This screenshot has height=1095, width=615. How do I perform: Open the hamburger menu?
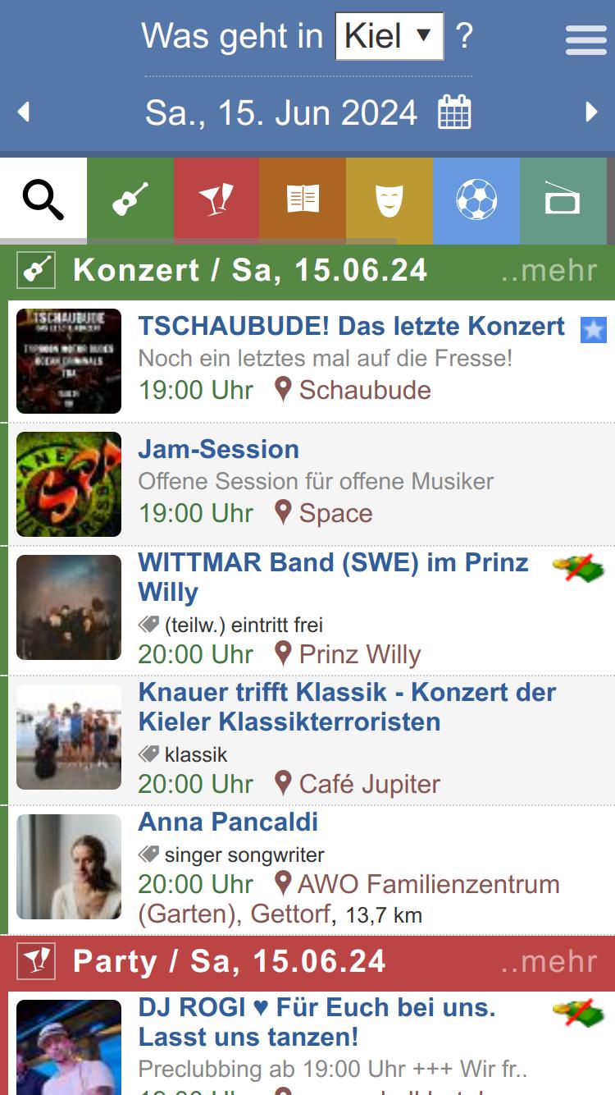pos(586,39)
